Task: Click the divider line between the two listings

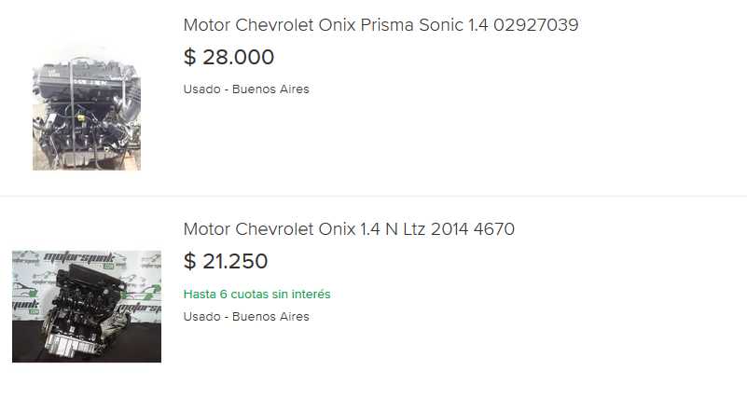Action: tap(373, 196)
